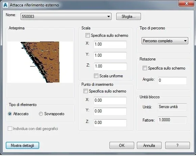Click the Scala Y value field
196x156 pixels.
coord(110,56)
